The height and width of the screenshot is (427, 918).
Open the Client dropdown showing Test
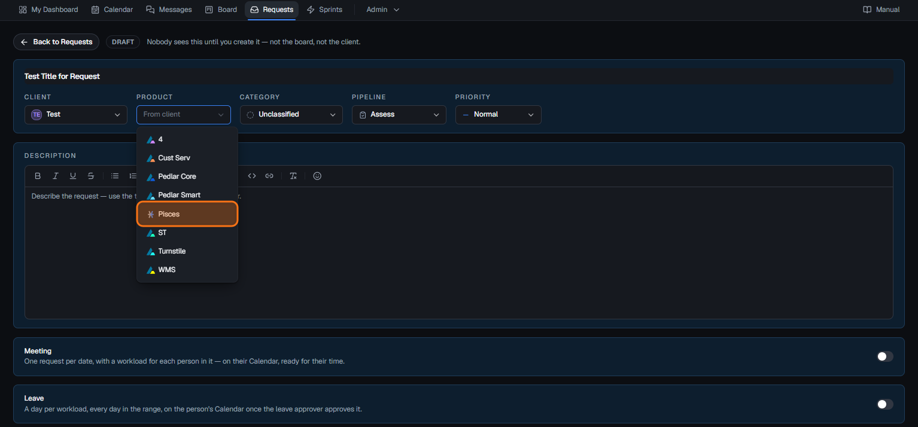76,114
